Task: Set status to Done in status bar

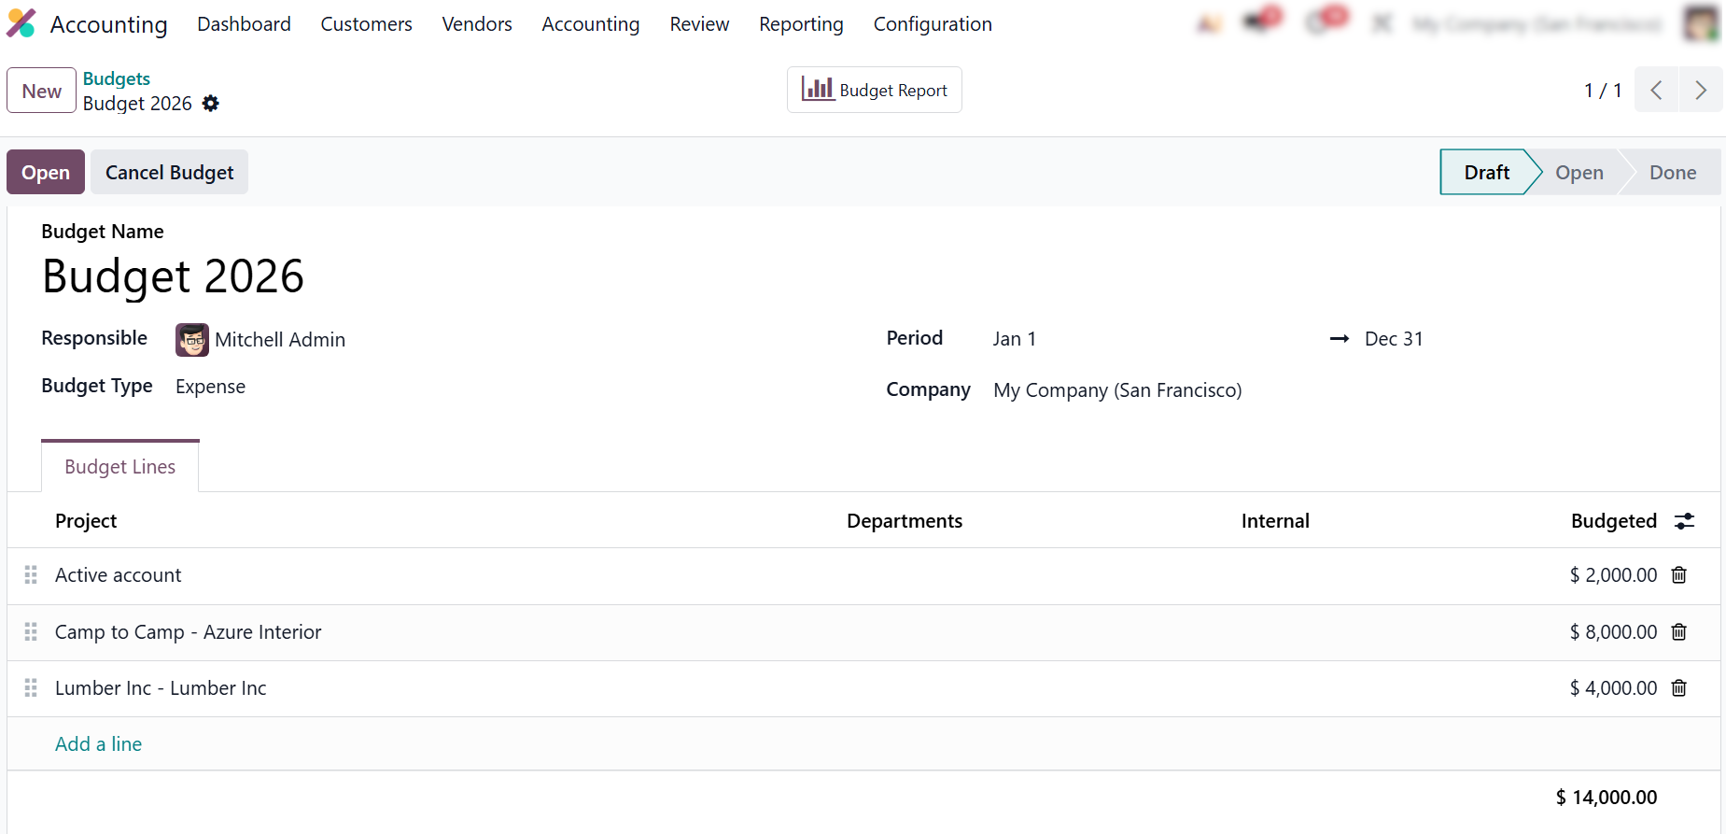Action: (1672, 173)
